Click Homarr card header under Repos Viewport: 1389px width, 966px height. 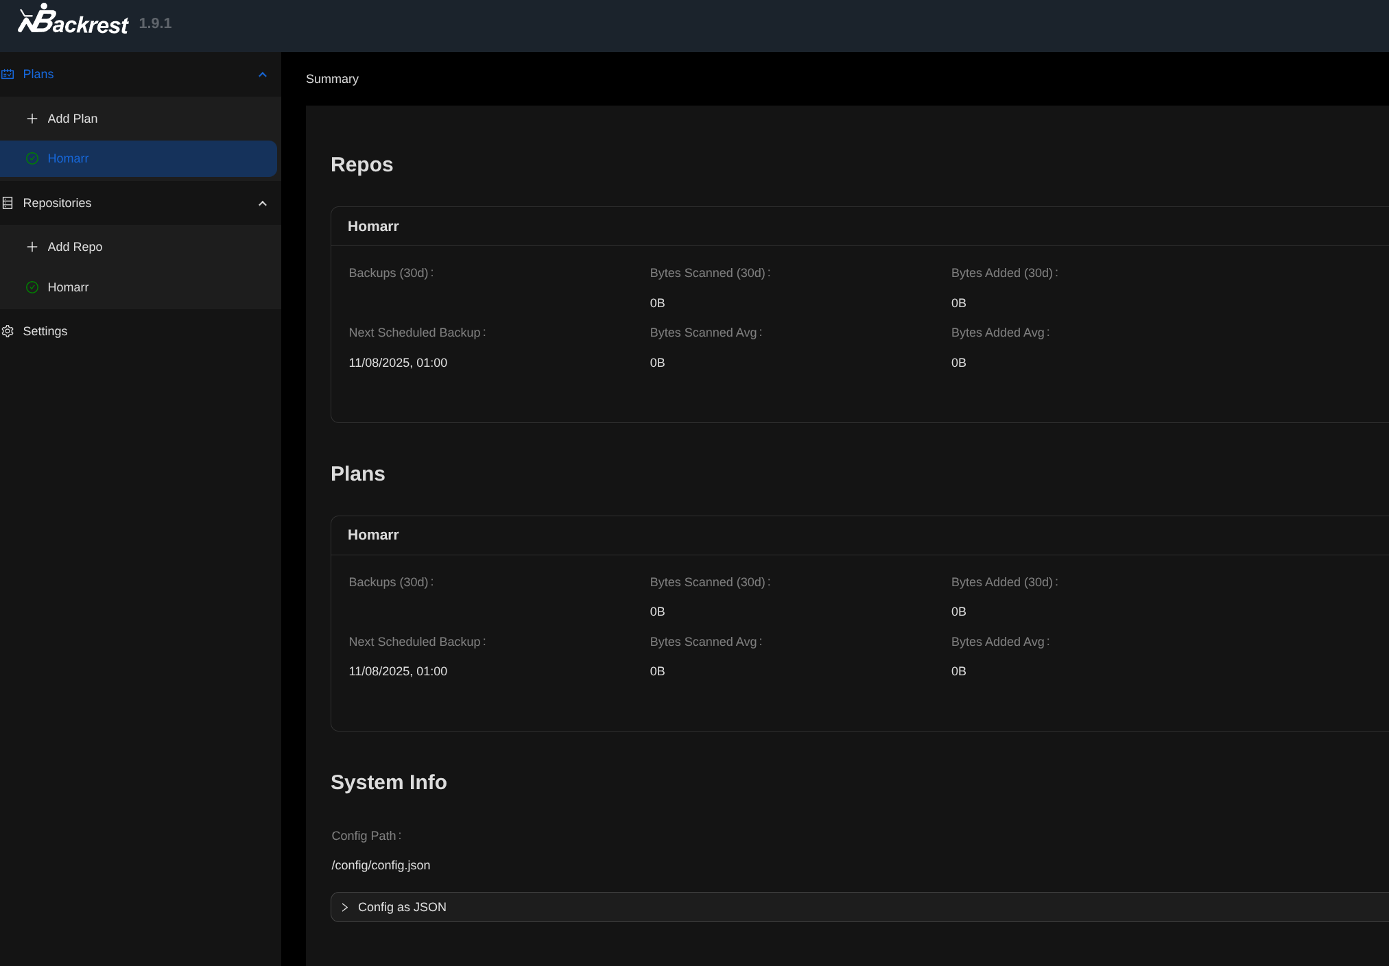point(373,226)
